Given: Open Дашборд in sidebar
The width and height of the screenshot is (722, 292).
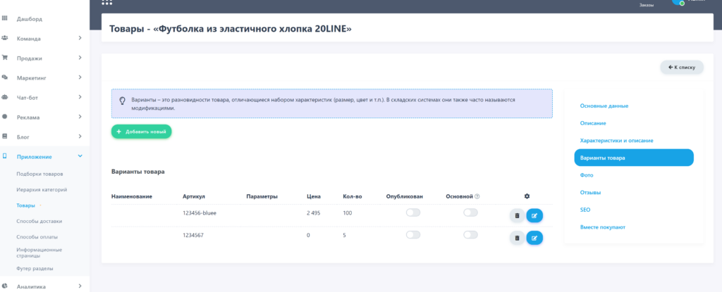Looking at the screenshot, I should tap(30, 19).
